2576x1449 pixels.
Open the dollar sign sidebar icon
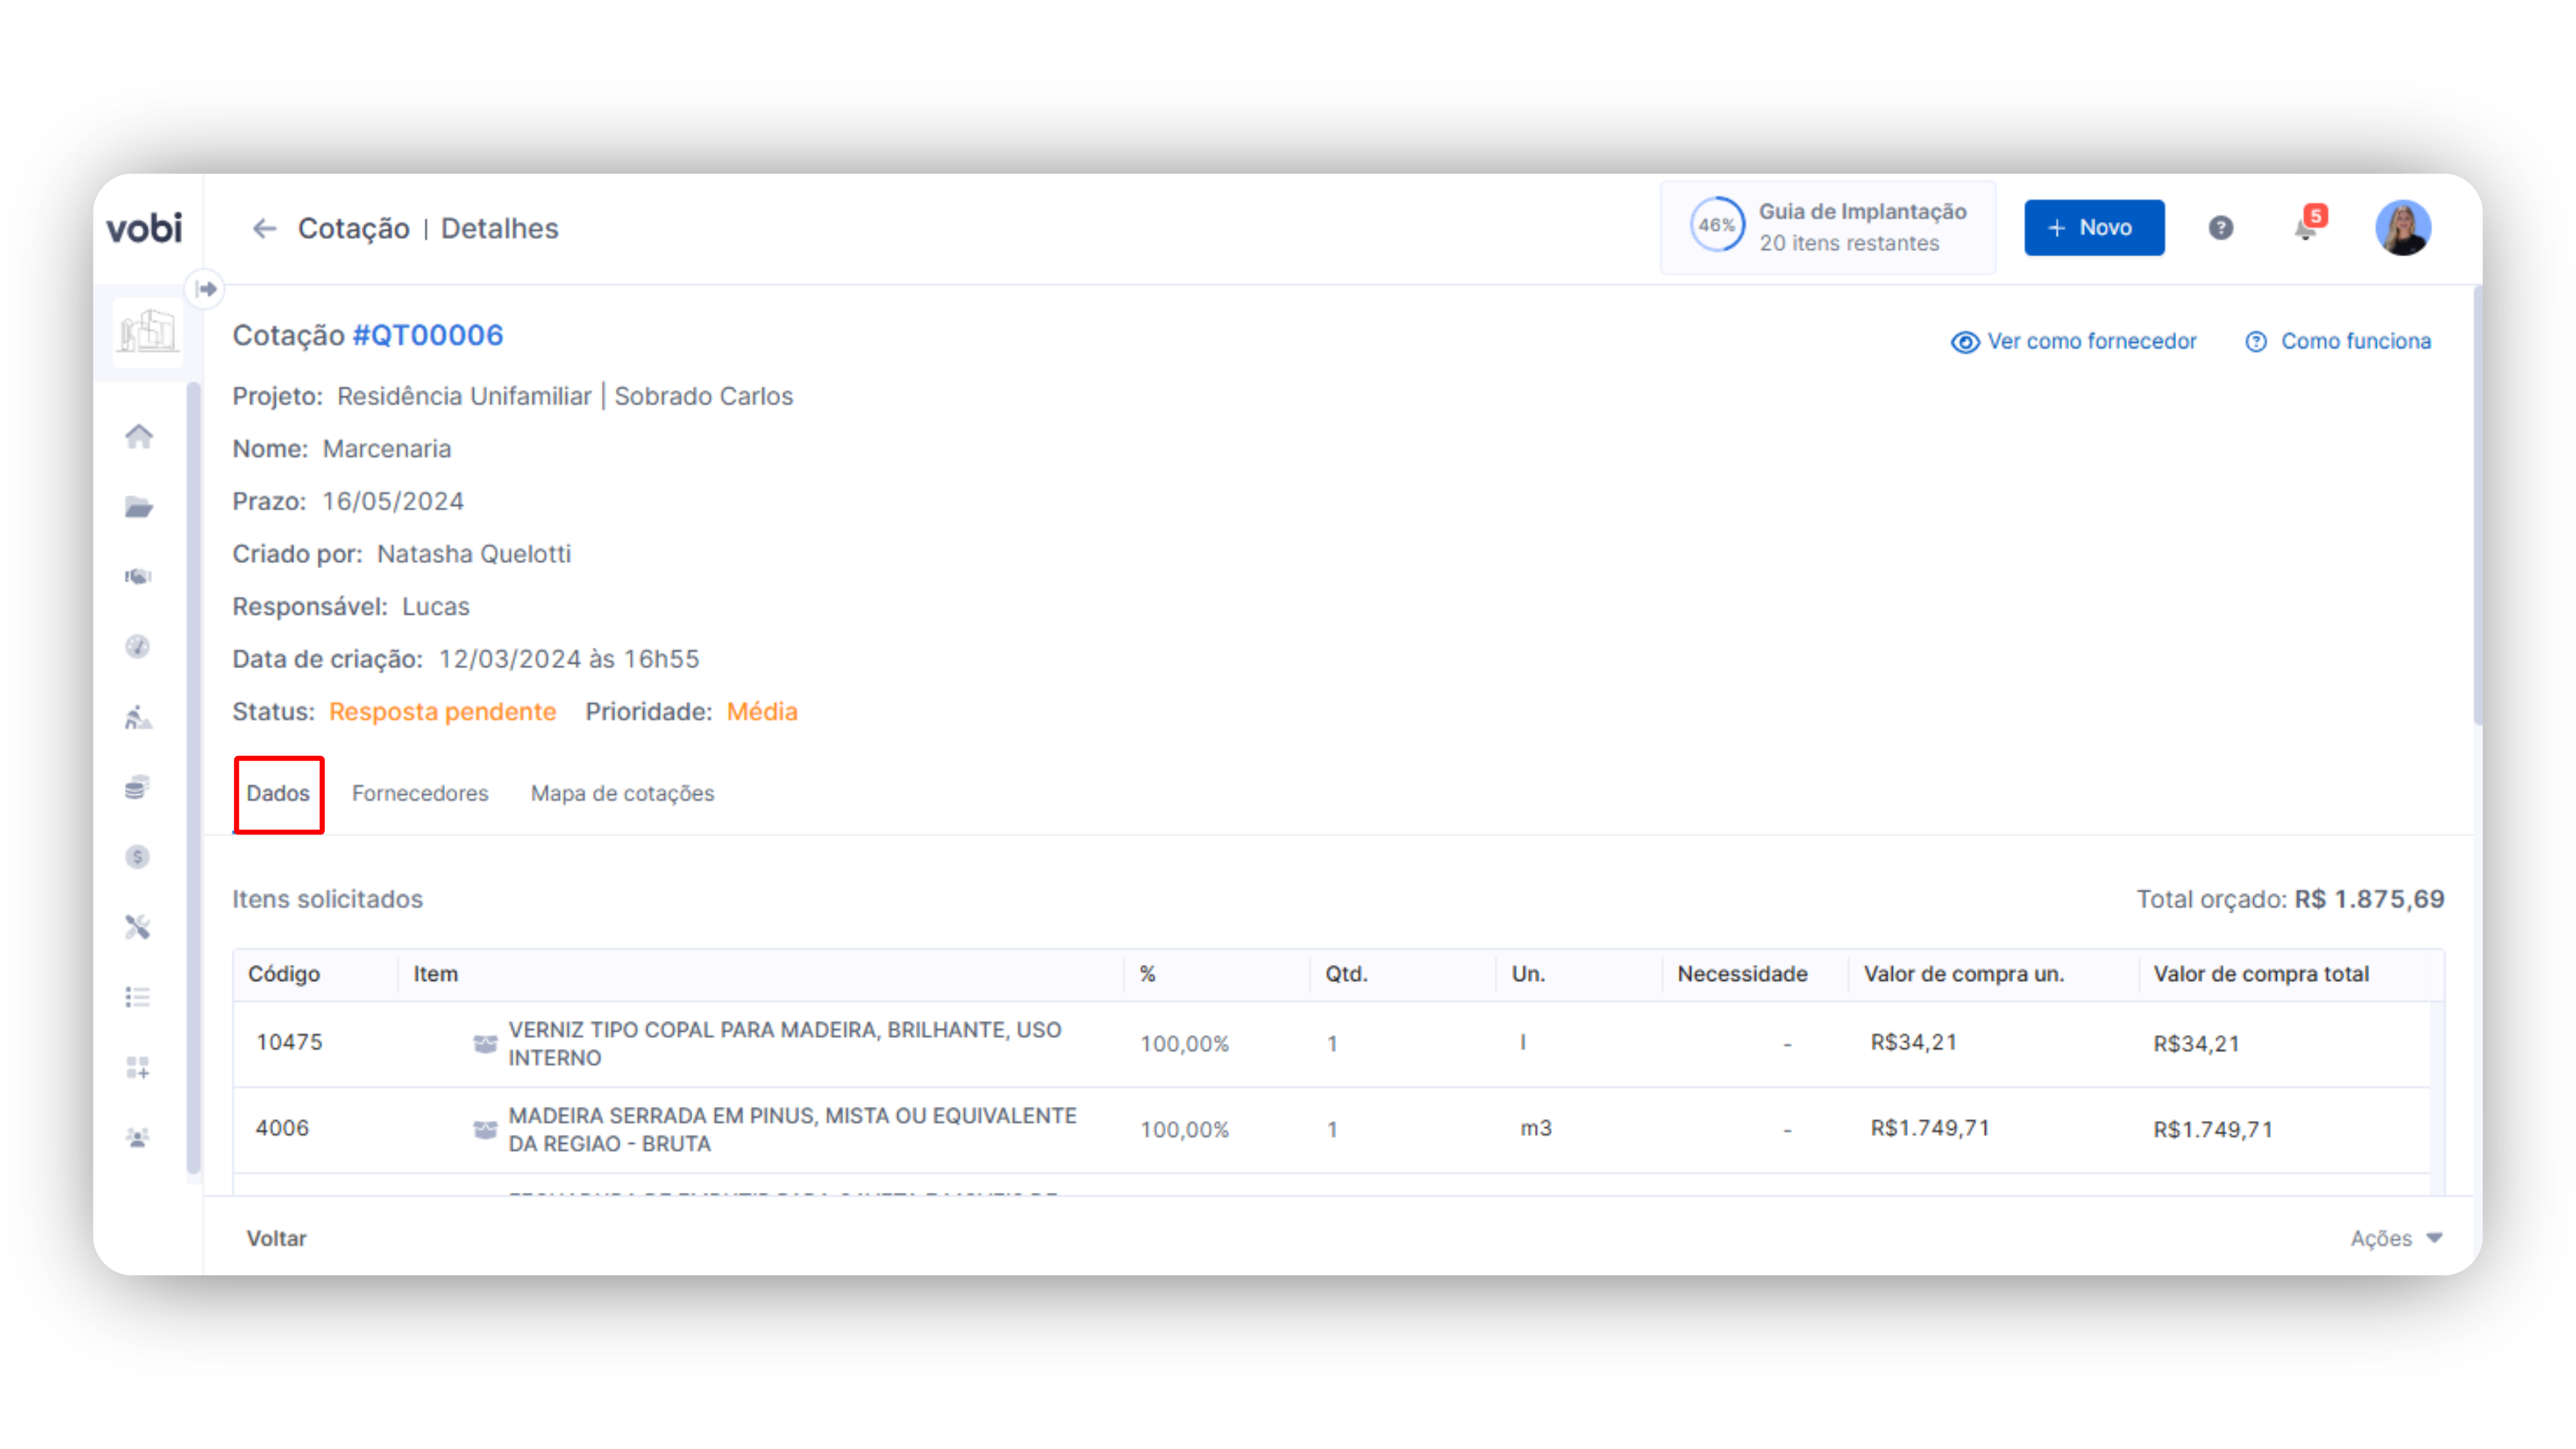click(x=138, y=857)
